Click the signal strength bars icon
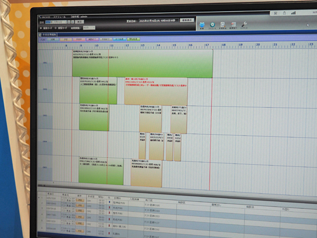This screenshot has height=238, width=317. [x=293, y=13]
